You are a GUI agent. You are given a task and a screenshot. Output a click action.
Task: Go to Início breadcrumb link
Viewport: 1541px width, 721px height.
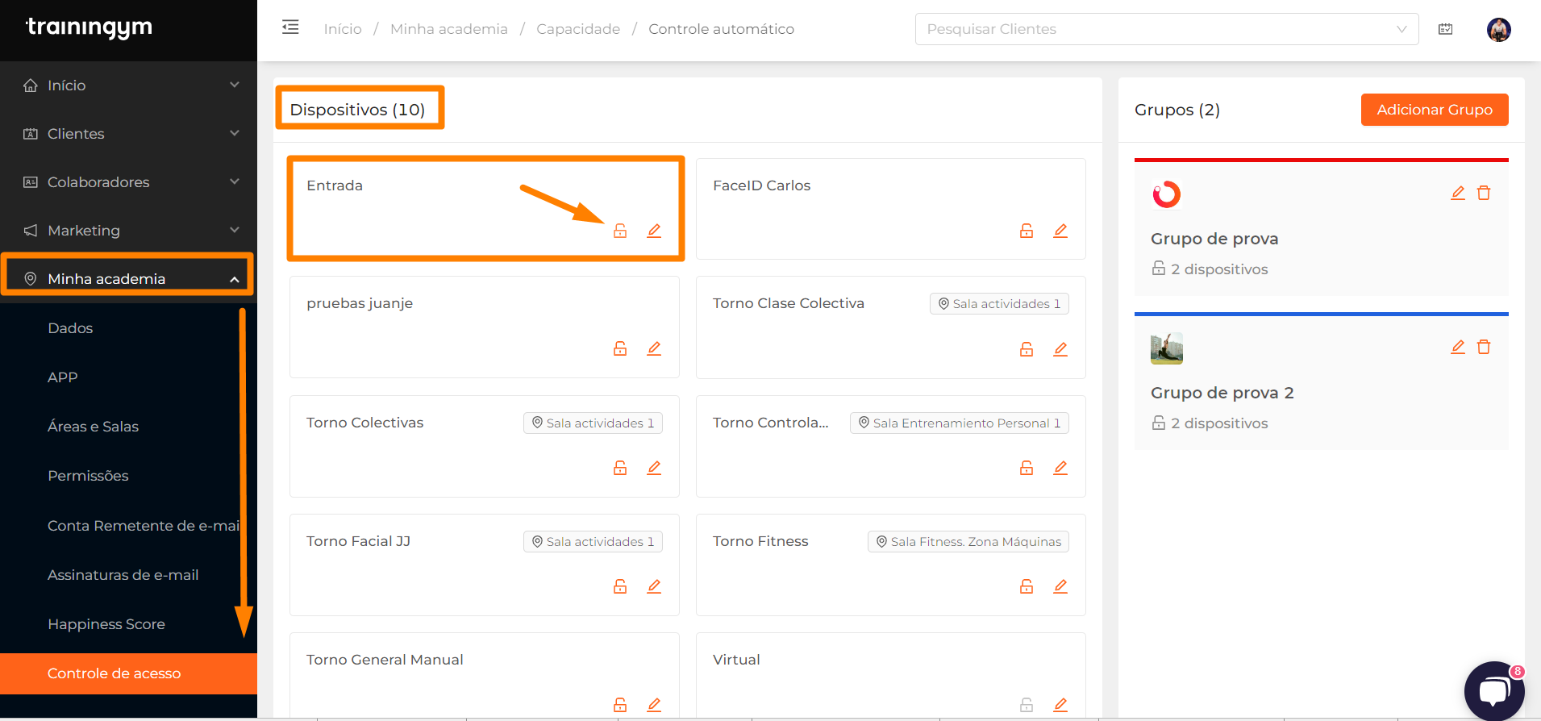[x=343, y=29]
